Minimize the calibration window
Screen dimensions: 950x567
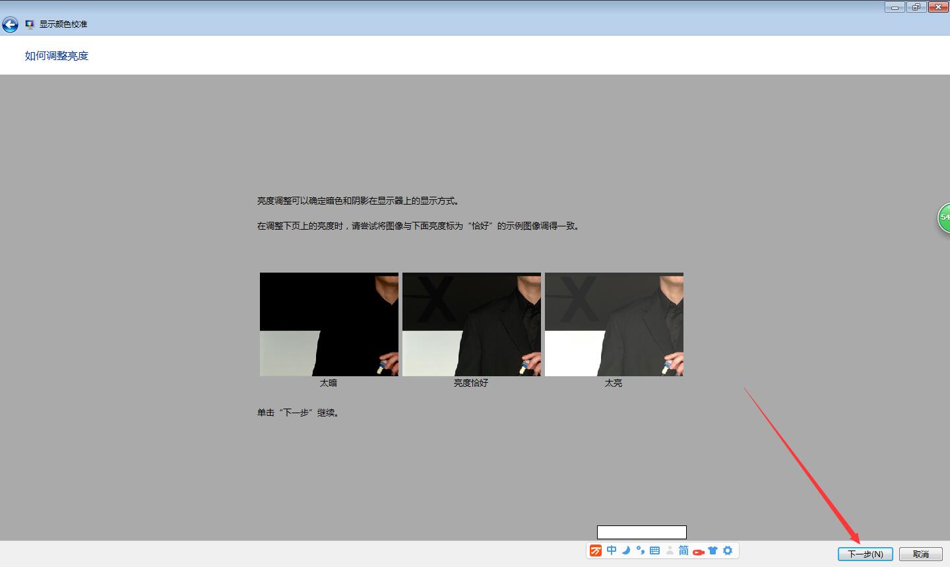point(895,7)
